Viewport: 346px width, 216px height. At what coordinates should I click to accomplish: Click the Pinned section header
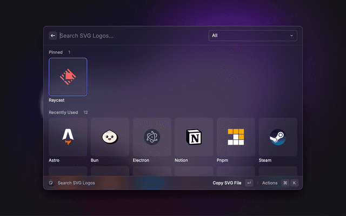click(56, 52)
